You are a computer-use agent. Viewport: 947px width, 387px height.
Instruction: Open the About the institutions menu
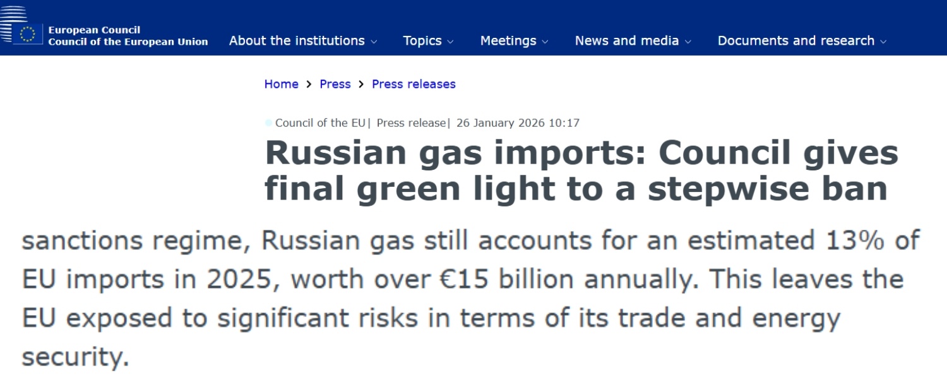[297, 41]
